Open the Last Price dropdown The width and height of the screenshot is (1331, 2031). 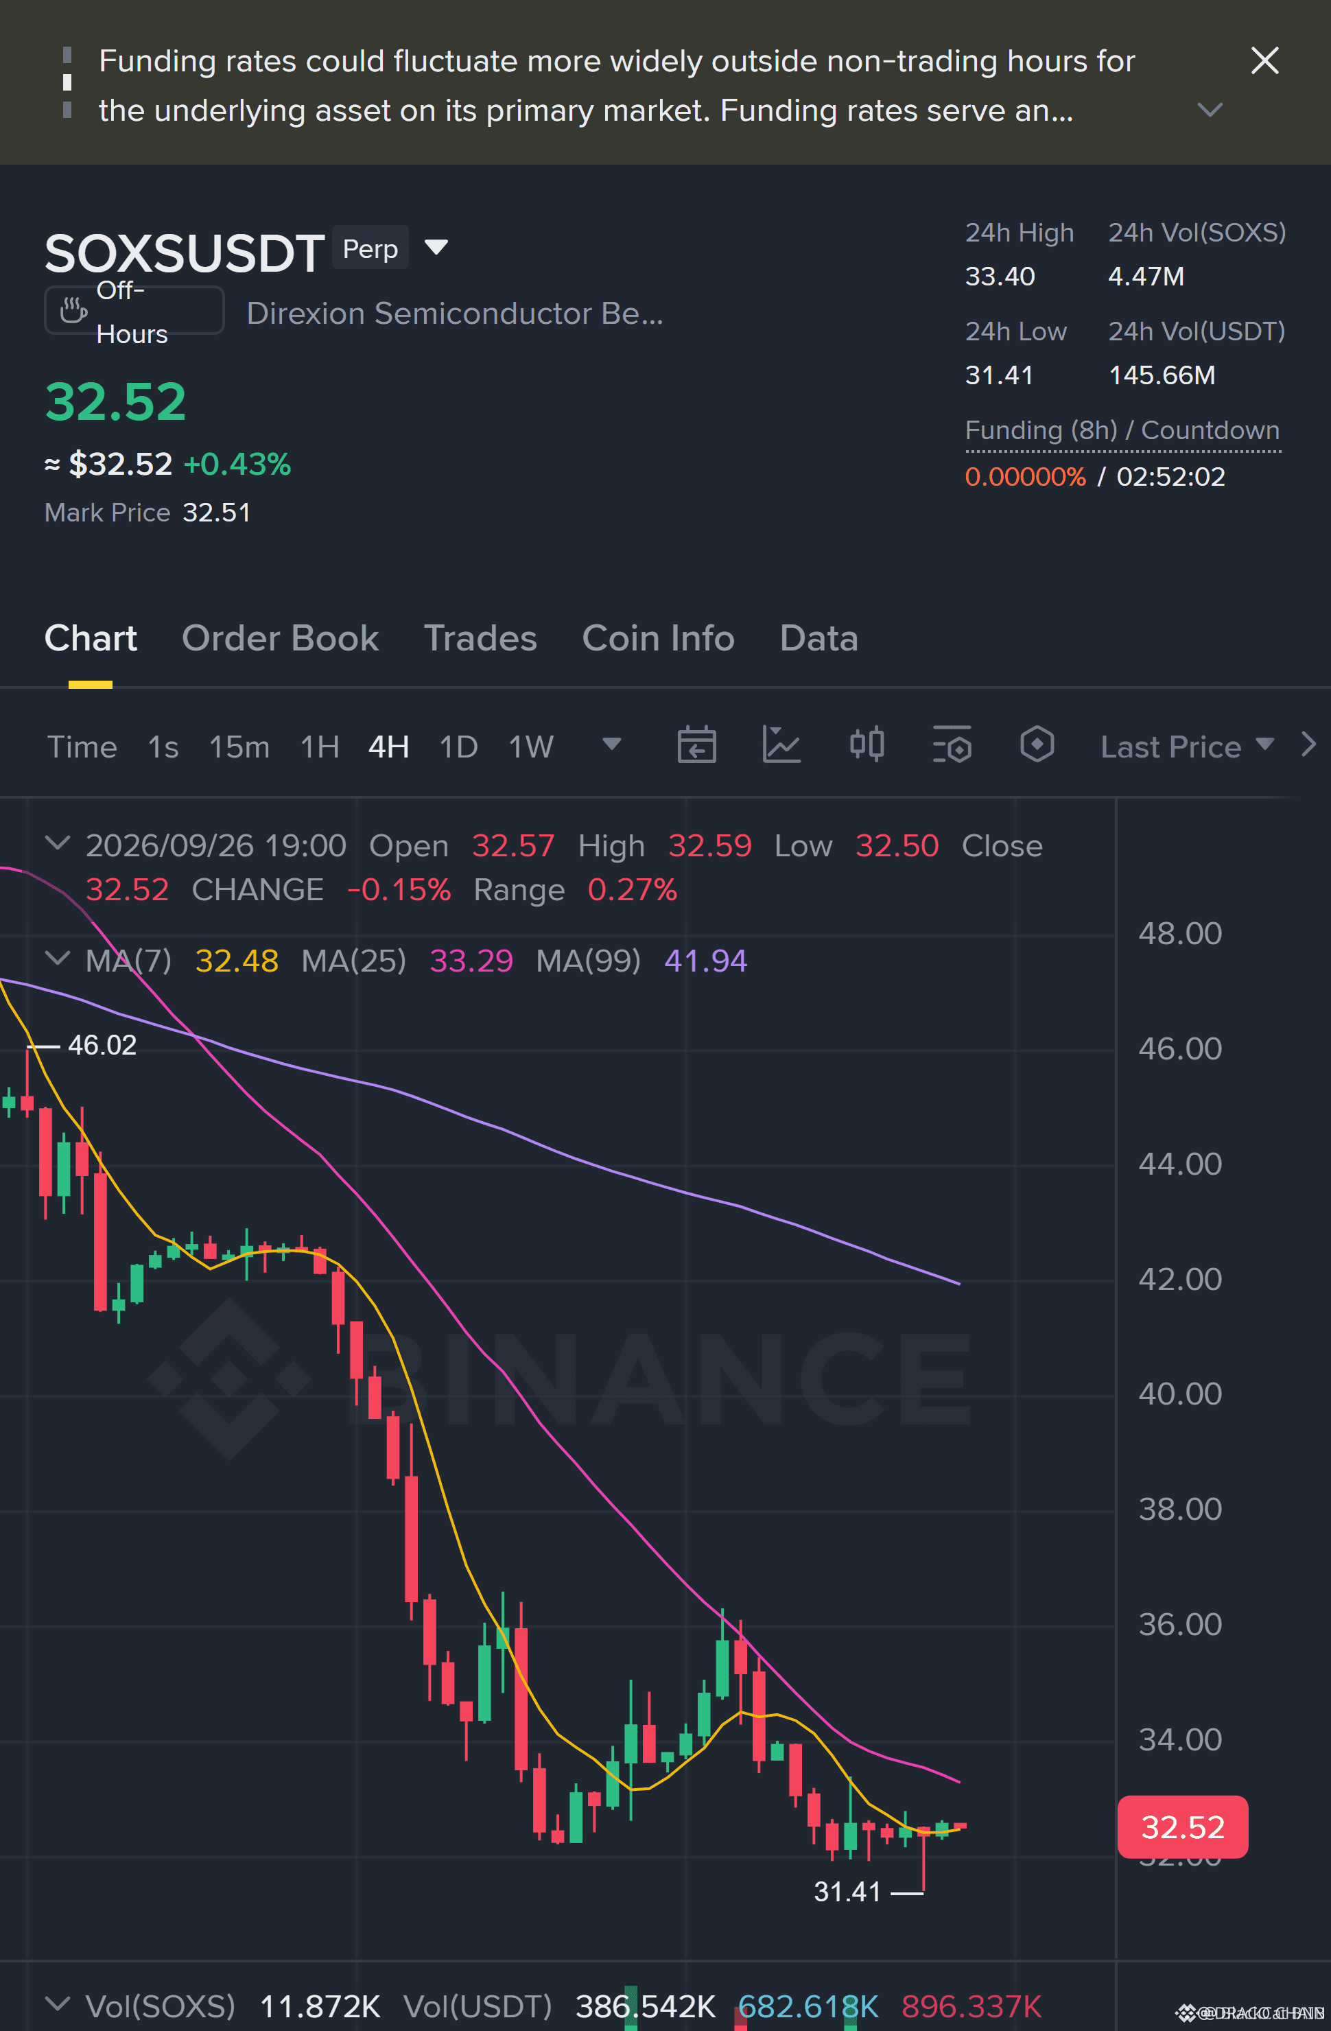click(1186, 747)
